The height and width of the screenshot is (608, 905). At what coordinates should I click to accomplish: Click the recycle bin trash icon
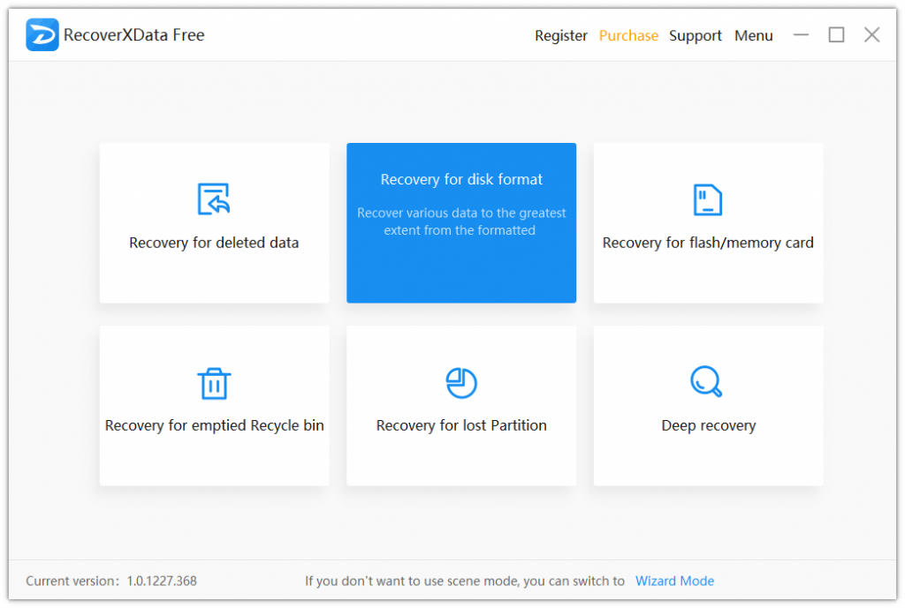click(214, 383)
